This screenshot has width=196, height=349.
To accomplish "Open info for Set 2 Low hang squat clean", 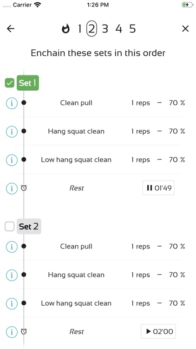I will (x=12, y=303).
